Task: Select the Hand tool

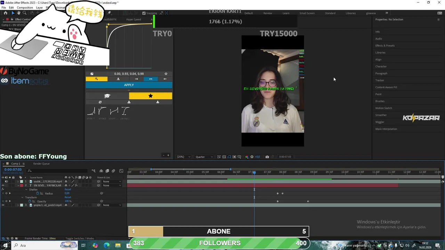Action: [19, 13]
